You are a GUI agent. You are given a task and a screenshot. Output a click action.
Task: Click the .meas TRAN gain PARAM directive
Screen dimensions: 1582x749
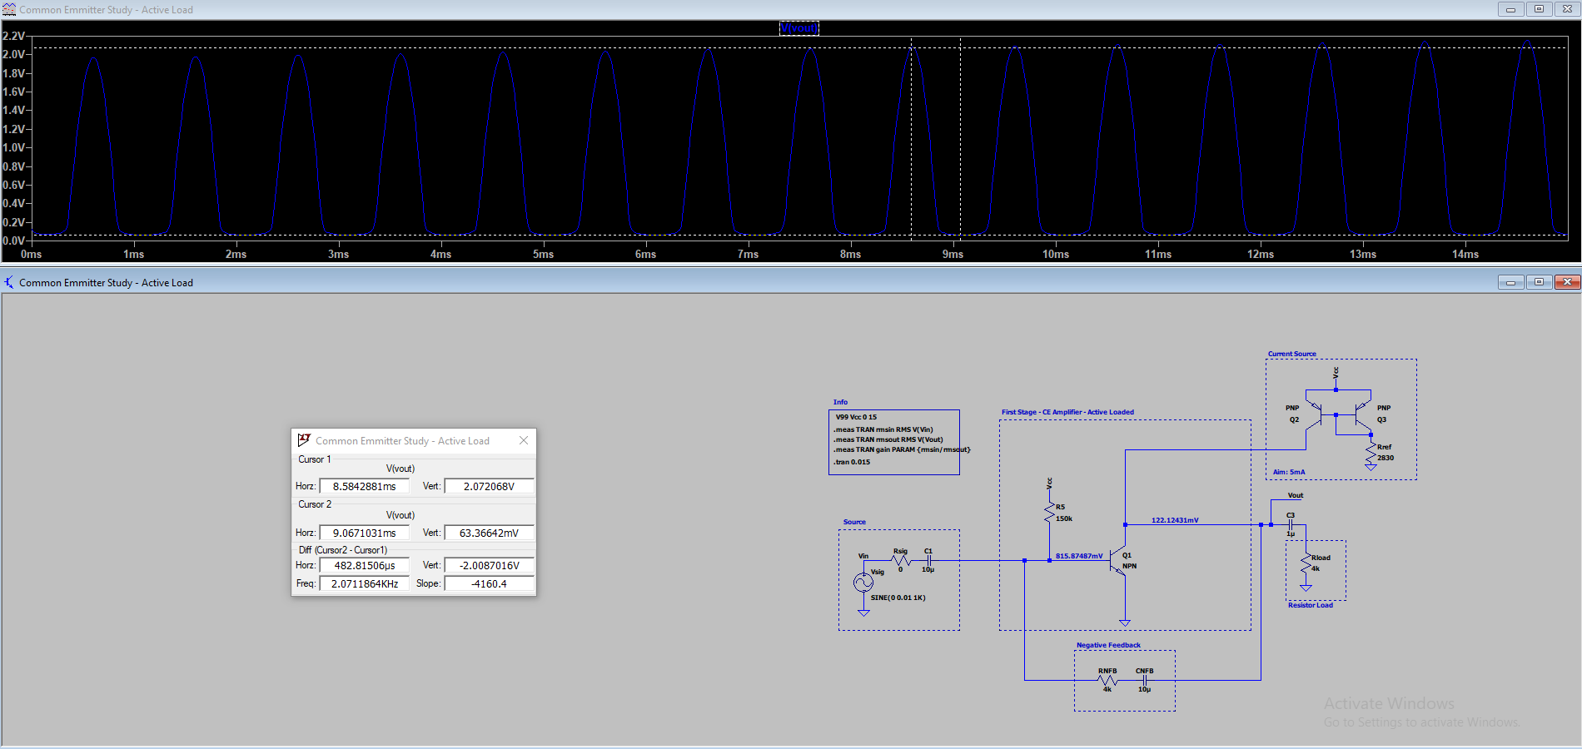tap(902, 449)
